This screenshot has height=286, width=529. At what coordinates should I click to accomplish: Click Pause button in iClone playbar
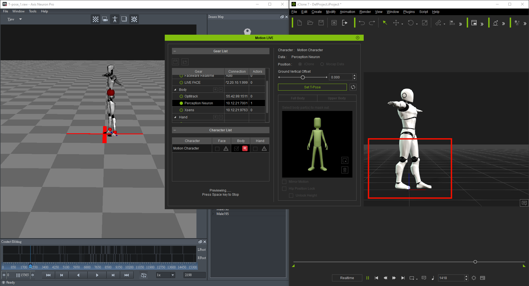coord(368,278)
